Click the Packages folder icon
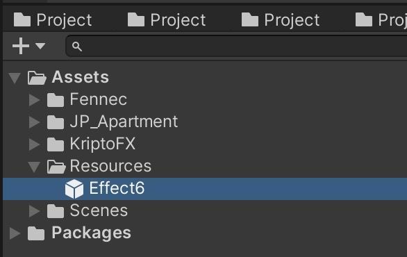407x257 pixels. [36, 233]
